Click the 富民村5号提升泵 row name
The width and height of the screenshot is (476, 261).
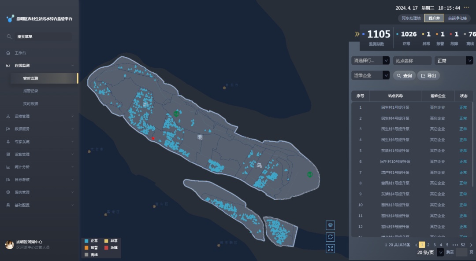pyautogui.click(x=395, y=227)
